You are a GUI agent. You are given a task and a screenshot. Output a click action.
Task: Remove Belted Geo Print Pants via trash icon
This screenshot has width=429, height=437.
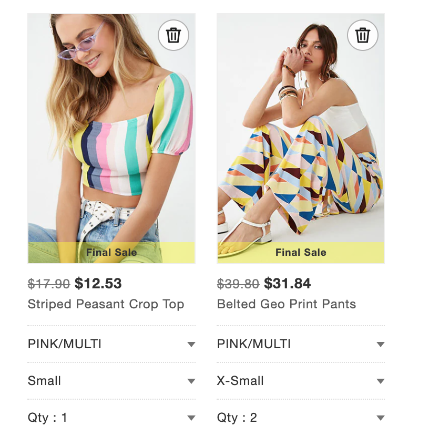tap(363, 35)
